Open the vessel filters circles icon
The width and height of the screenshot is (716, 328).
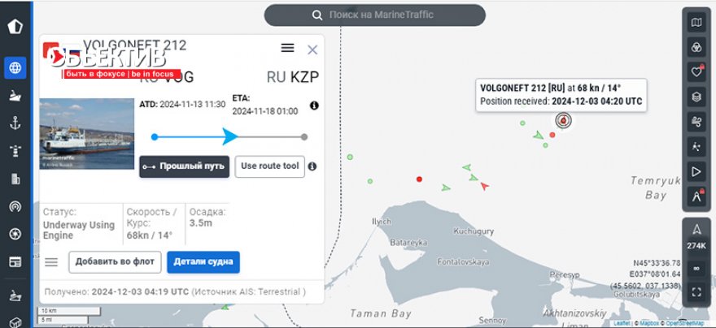coord(696,47)
